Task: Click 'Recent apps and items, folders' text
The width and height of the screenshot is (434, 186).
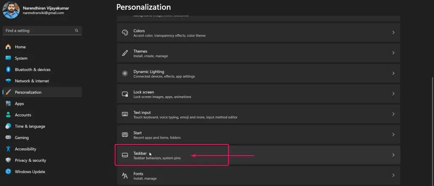Action: (157, 138)
